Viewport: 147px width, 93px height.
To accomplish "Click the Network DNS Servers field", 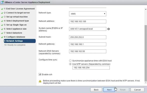I will 88,51.
